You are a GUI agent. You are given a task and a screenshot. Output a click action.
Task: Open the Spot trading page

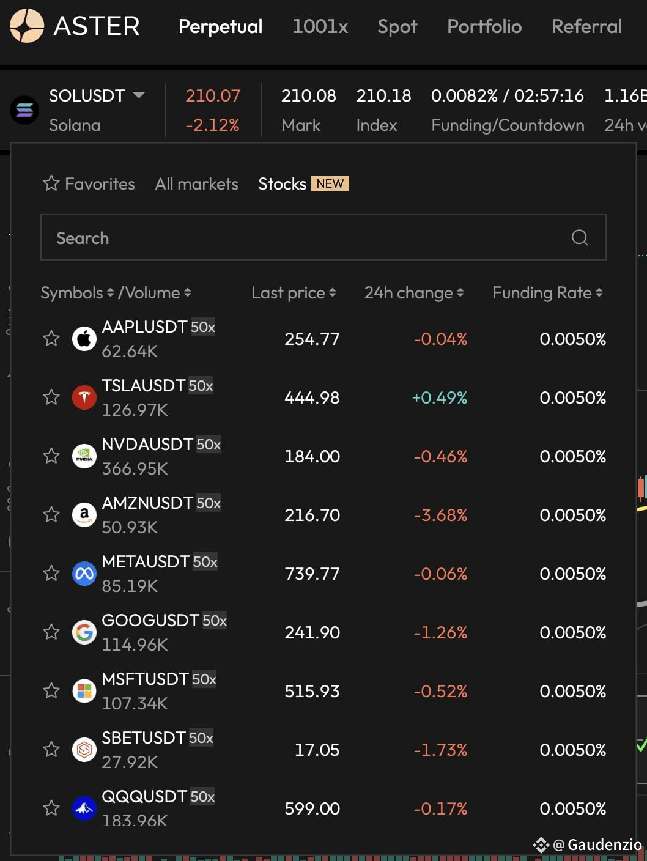click(x=397, y=26)
